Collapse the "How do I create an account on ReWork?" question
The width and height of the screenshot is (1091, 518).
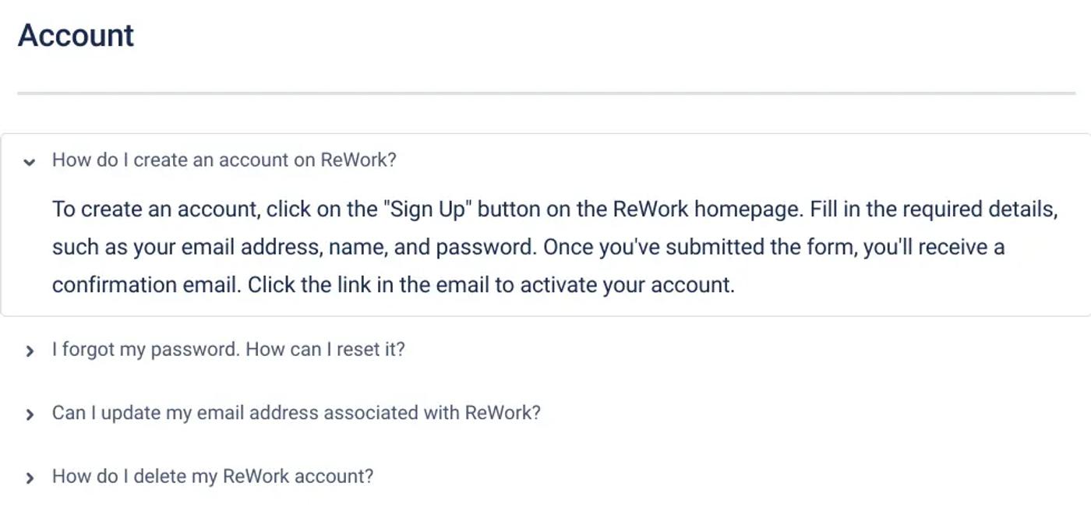pyautogui.click(x=224, y=160)
